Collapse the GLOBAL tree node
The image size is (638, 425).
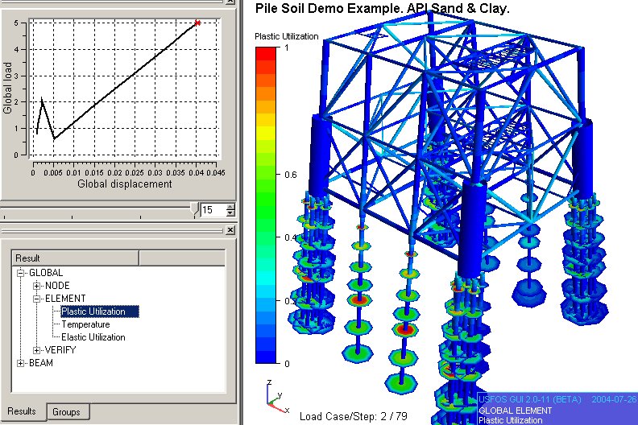pyautogui.click(x=22, y=273)
